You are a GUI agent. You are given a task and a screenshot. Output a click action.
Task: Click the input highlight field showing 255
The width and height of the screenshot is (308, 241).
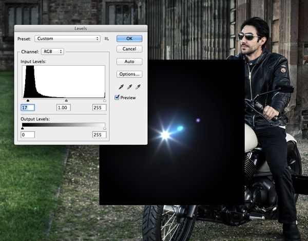(x=99, y=107)
